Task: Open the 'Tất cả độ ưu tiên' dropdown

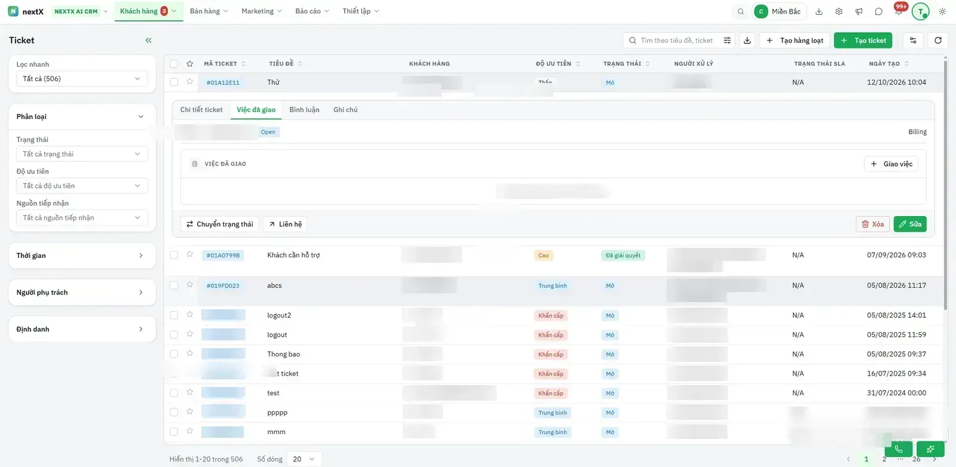Action: (x=82, y=186)
